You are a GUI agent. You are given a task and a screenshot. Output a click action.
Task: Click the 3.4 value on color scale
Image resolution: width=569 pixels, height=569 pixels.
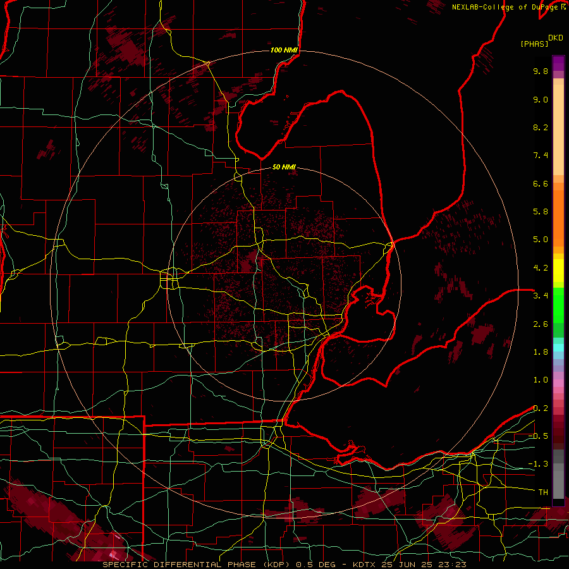(541, 296)
